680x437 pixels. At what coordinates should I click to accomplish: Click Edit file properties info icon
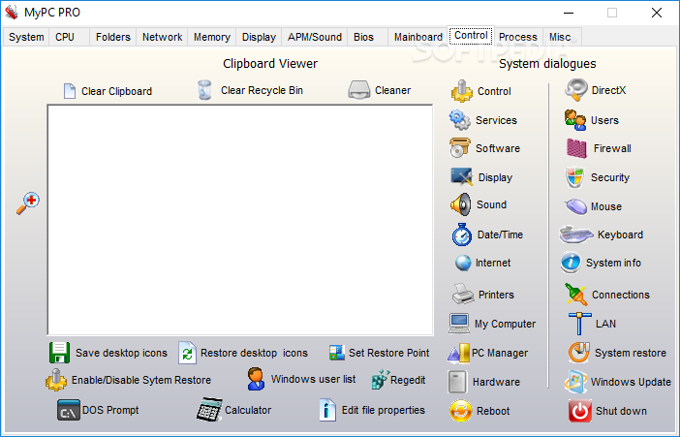(327, 410)
